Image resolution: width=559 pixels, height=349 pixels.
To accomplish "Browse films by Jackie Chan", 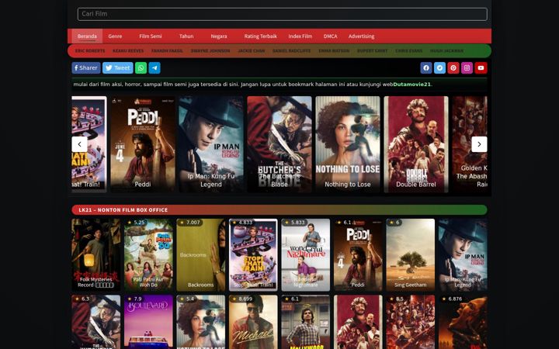I will (252, 51).
